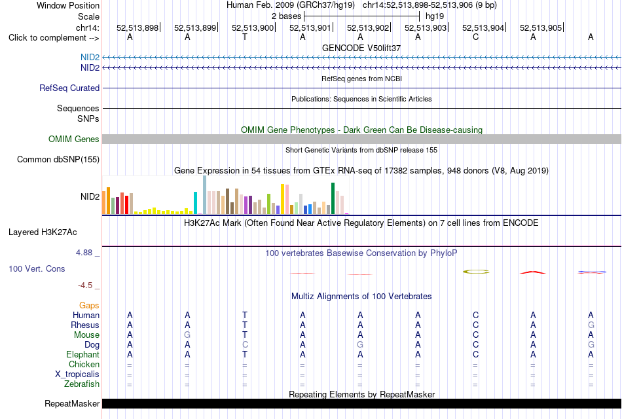Open 'RefSeq genes from NCBI' track title
This screenshot has width=622, height=419.
361,79
